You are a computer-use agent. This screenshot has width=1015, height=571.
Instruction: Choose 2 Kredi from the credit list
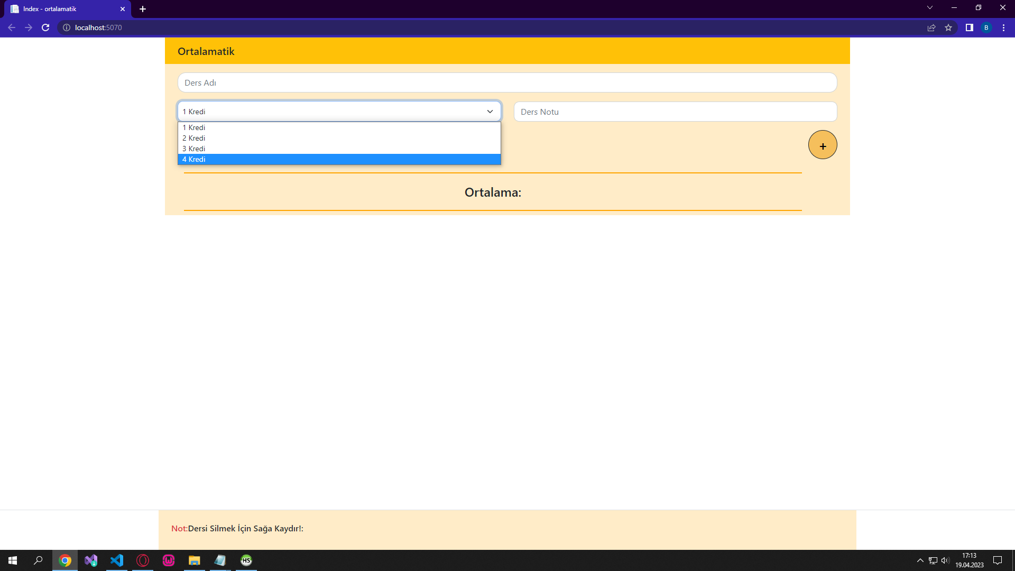[193, 138]
